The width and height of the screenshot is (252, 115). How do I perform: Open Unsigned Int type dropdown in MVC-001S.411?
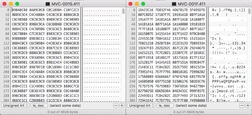tap(15, 105)
